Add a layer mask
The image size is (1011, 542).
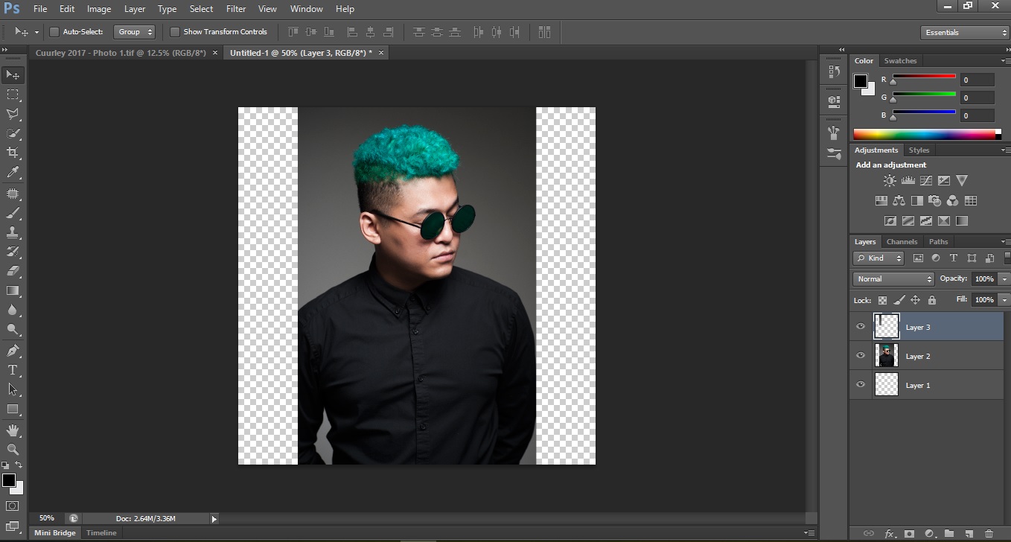(x=909, y=534)
